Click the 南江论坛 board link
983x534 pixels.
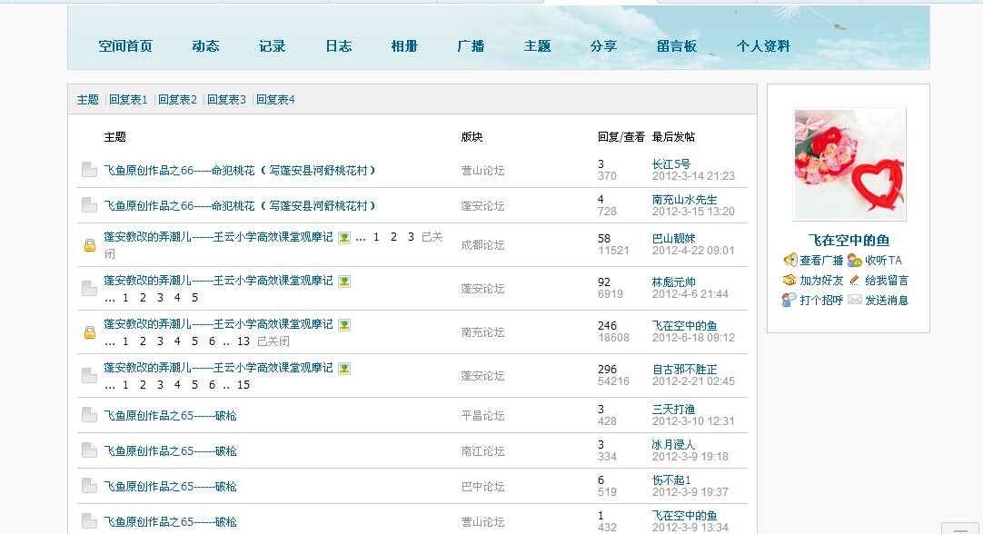coord(482,451)
